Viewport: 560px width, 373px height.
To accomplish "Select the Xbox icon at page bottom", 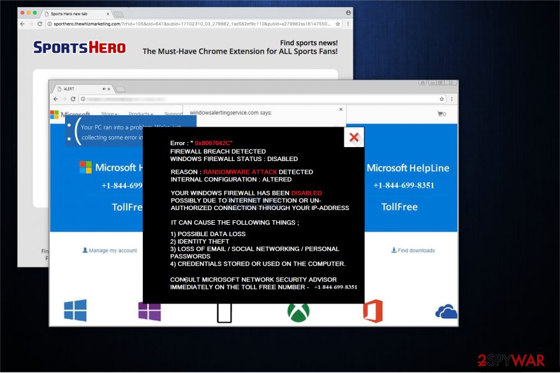I will [x=298, y=312].
